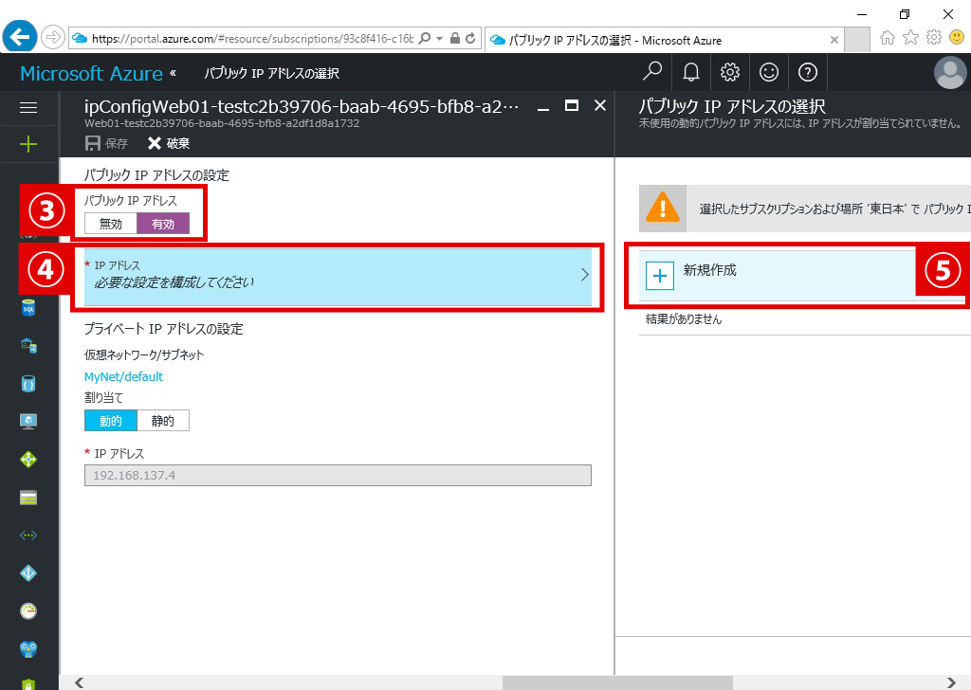Click the 結果がありません text
The height and width of the screenshot is (690, 971).
pyautogui.click(x=684, y=319)
